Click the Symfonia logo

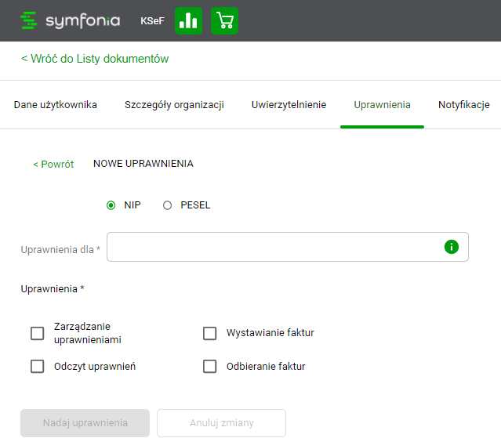click(70, 20)
